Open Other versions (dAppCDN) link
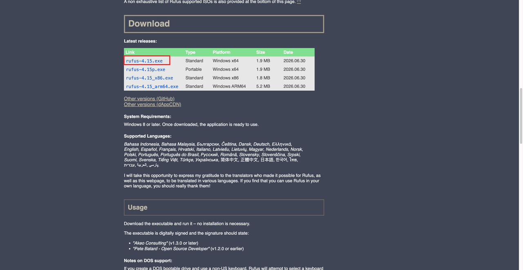The height and width of the screenshot is (270, 523). pos(152,104)
